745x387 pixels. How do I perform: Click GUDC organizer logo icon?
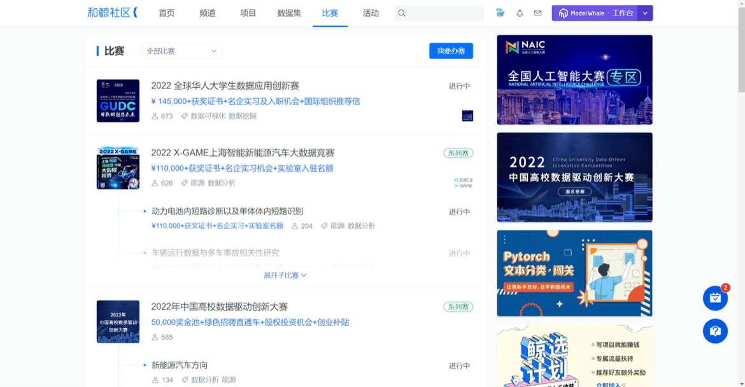(467, 116)
